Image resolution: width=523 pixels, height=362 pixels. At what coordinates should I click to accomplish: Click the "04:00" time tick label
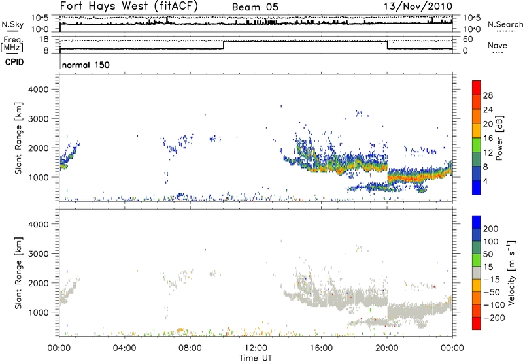point(124,348)
